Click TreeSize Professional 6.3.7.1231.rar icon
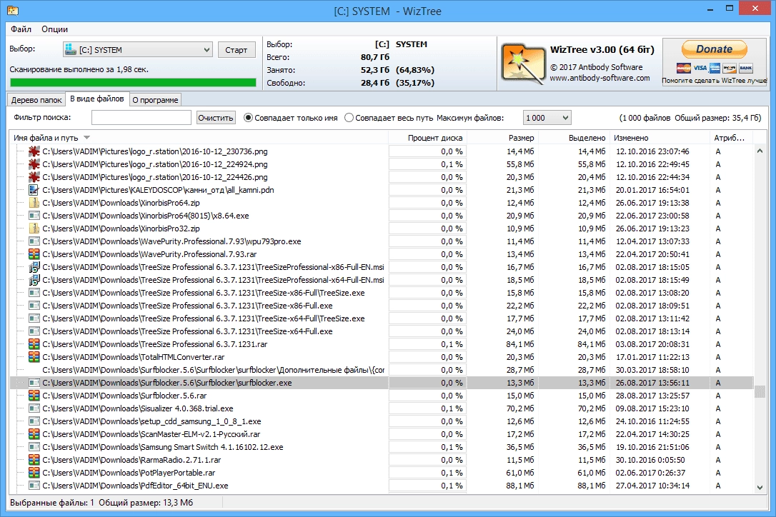This screenshot has height=517, width=776. coord(34,344)
